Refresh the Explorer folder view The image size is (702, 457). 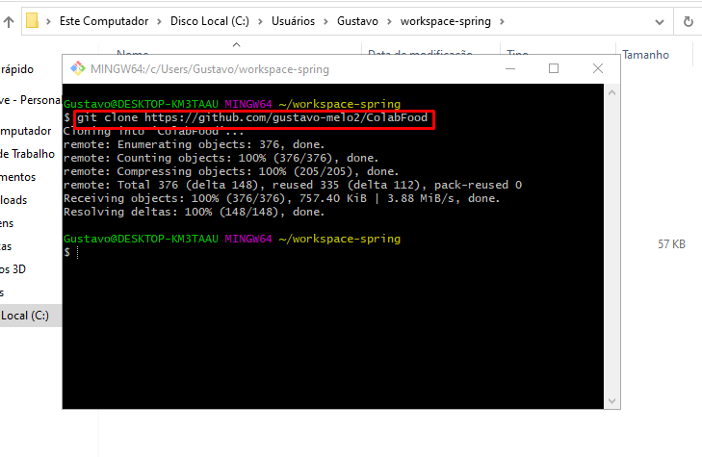689,21
